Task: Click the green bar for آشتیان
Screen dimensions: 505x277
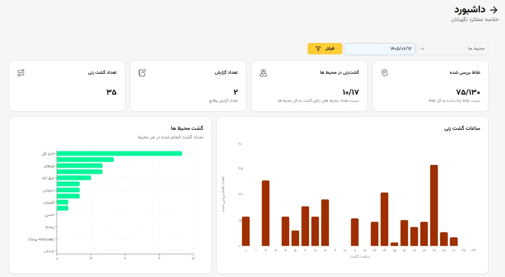Action: [x=62, y=202]
